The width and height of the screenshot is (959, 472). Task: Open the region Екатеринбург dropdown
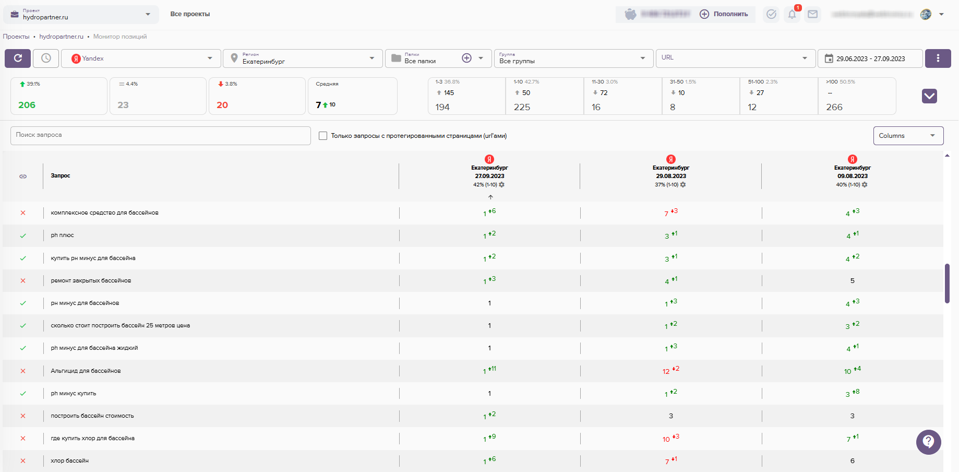click(303, 58)
